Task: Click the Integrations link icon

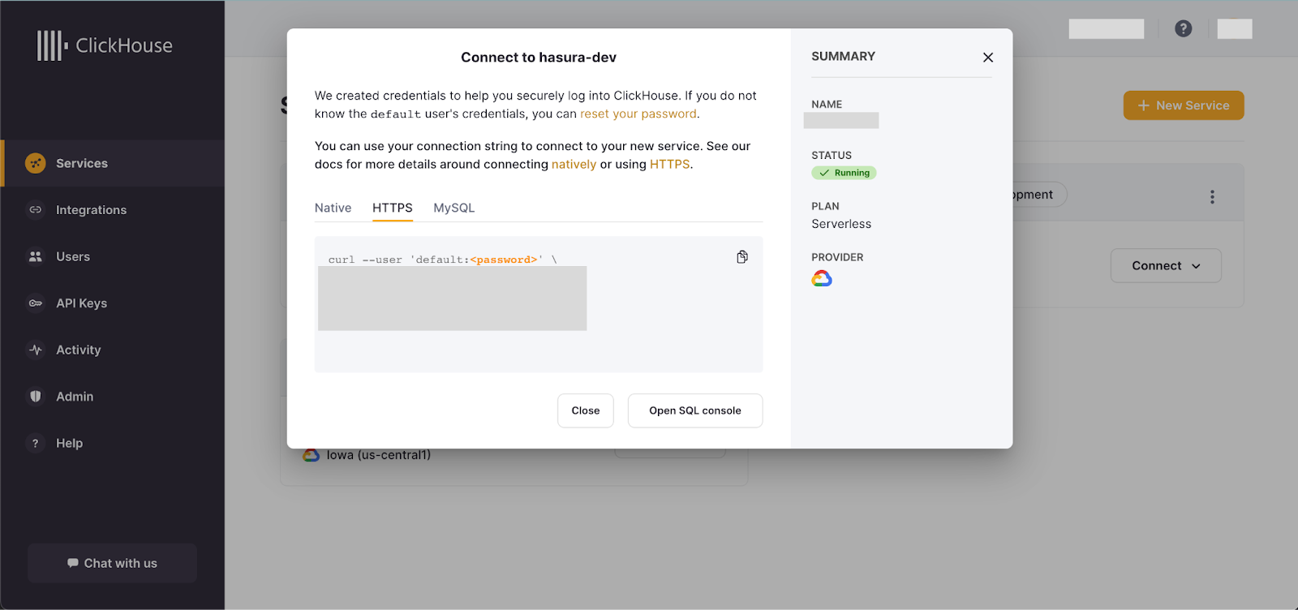Action: pyautogui.click(x=35, y=210)
